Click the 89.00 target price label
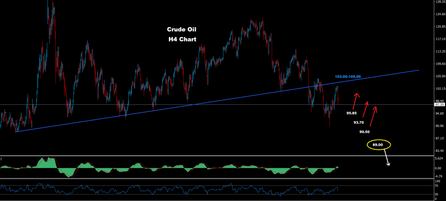The width and height of the screenshot is (446, 201). (378, 145)
